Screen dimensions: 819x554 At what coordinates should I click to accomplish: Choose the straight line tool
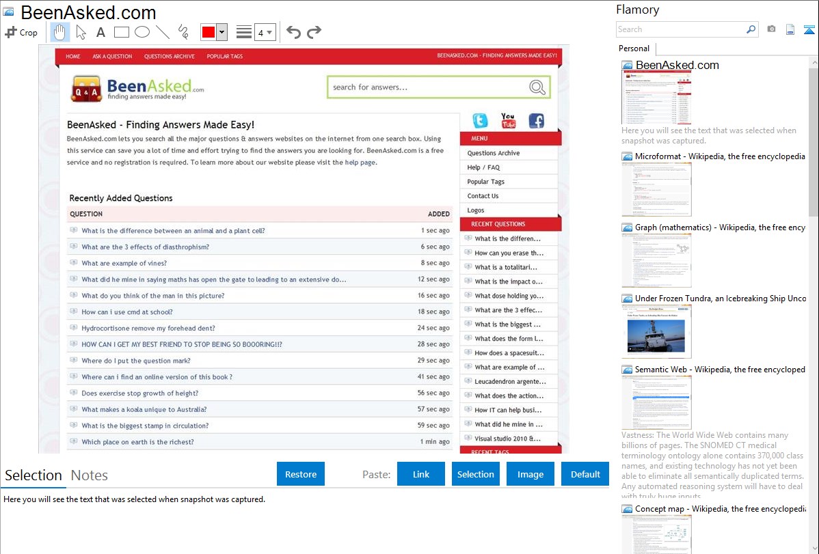[163, 32]
